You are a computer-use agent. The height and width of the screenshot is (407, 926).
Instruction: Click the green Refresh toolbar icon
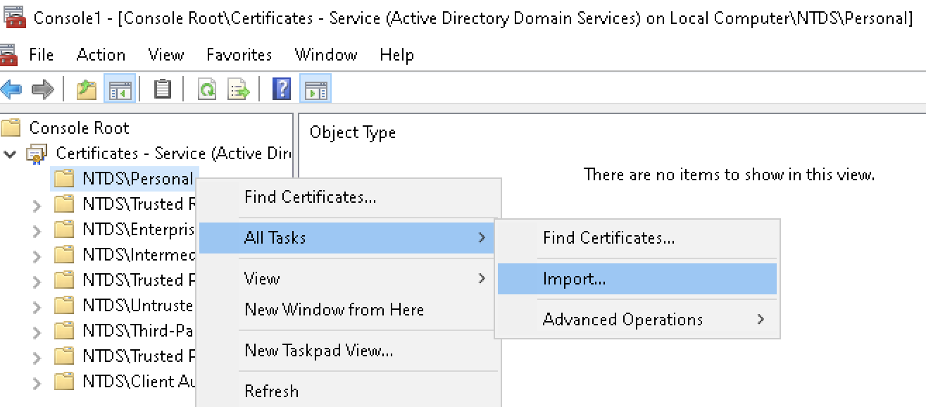pos(206,89)
